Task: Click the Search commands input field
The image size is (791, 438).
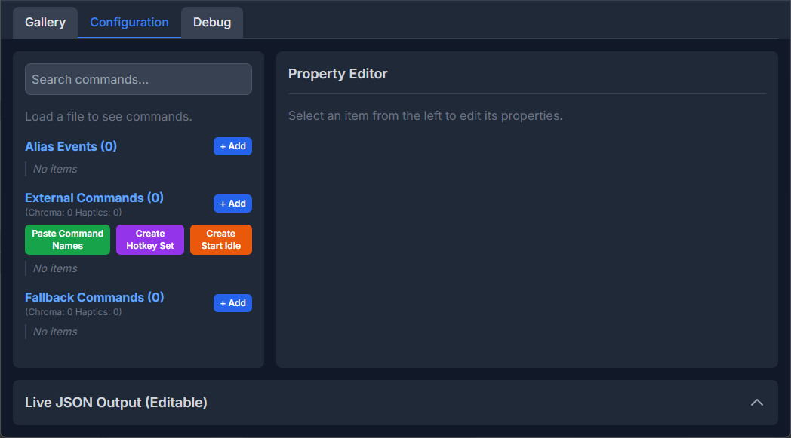Action: pos(138,79)
